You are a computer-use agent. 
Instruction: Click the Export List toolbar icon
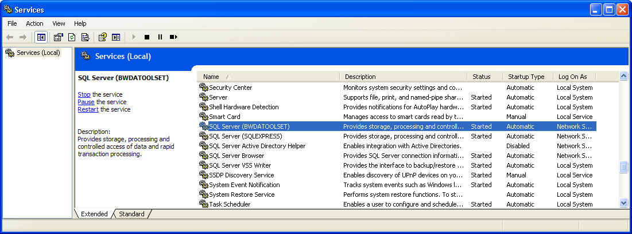[85, 37]
